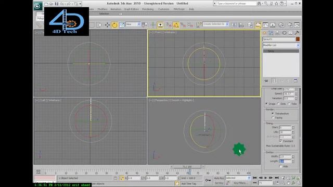Open the Hierarchy command panel tab
The width and height of the screenshot is (333, 187).
point(277,33)
